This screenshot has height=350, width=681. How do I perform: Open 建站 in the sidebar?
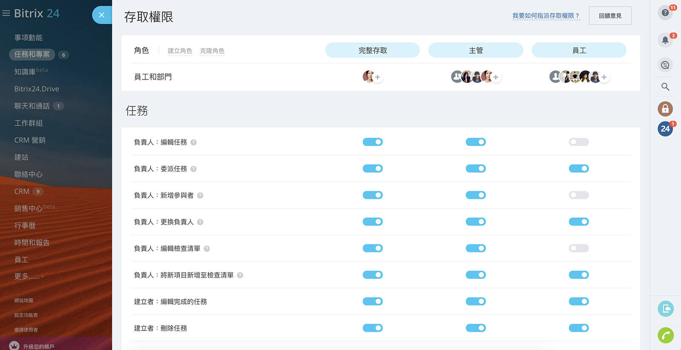(x=21, y=157)
